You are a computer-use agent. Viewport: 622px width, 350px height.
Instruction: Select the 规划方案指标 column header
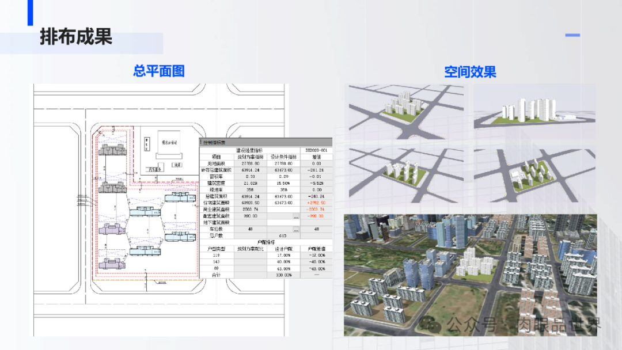251,157
